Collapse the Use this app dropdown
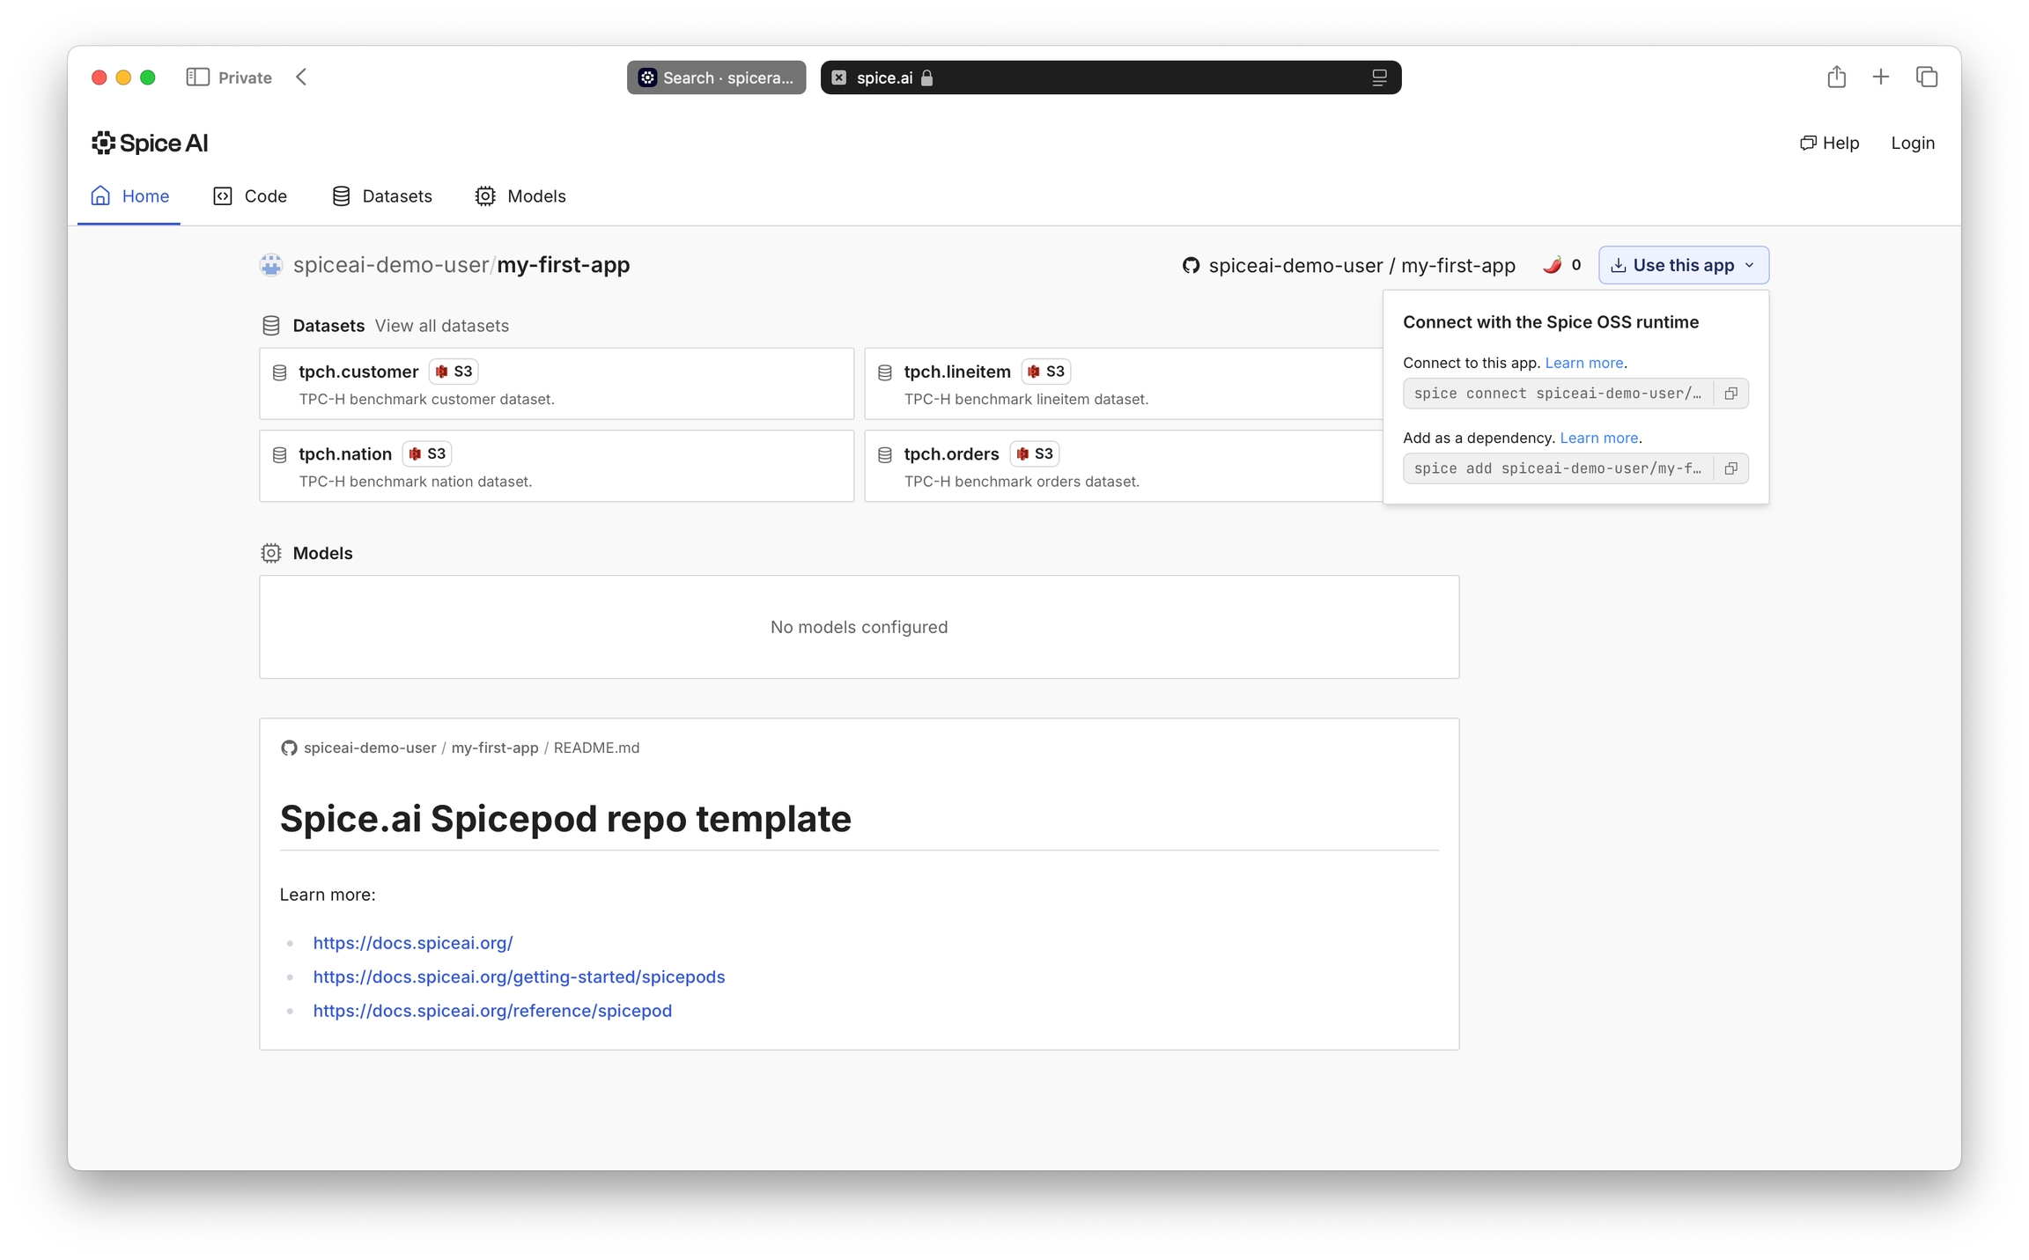Viewport: 2029px width, 1260px height. pyautogui.click(x=1683, y=265)
